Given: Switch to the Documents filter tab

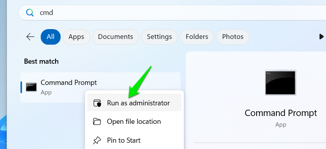Looking at the screenshot, I should [115, 37].
